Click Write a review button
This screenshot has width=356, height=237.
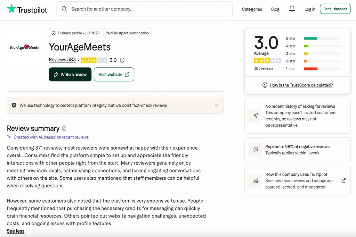(70, 74)
